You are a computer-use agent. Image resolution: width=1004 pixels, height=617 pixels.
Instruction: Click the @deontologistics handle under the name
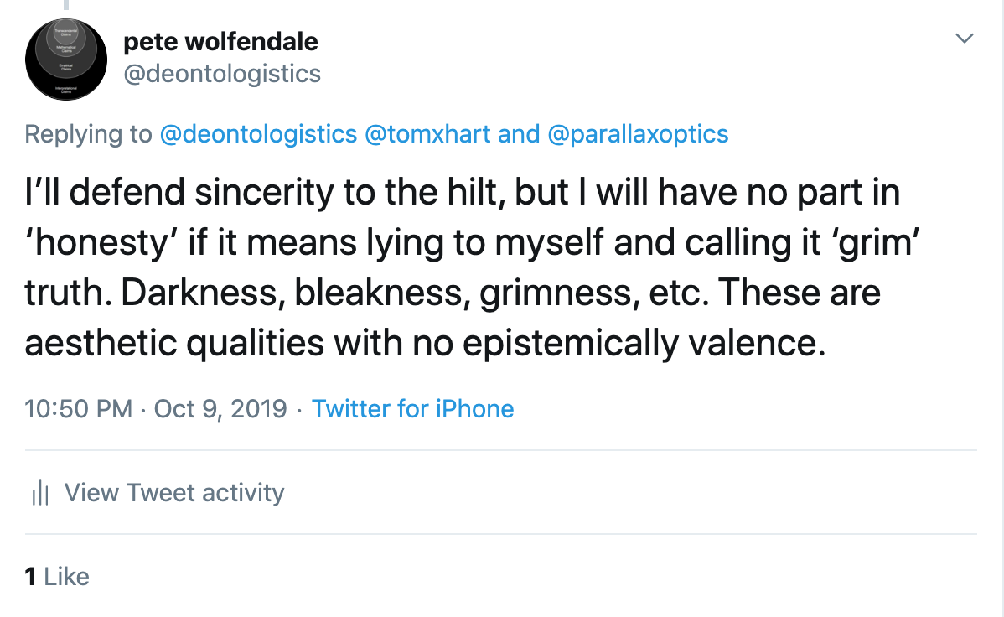222,74
